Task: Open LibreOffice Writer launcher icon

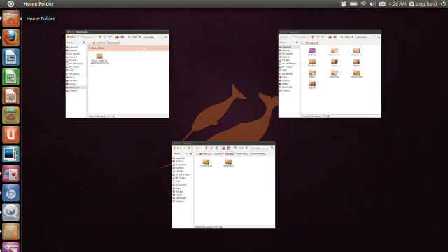Action: 11,57
